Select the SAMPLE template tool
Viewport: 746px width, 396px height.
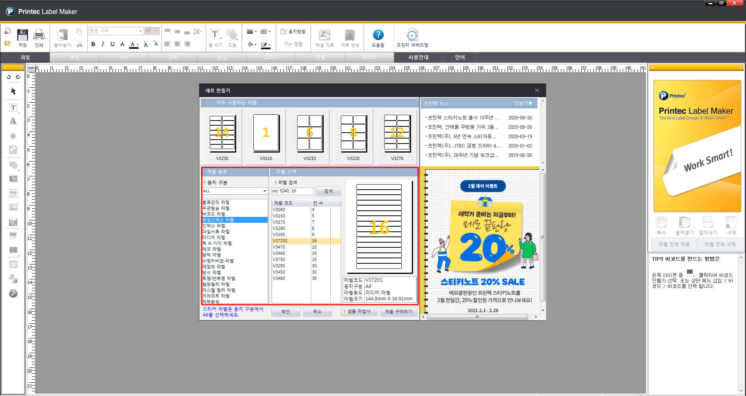pos(13,222)
